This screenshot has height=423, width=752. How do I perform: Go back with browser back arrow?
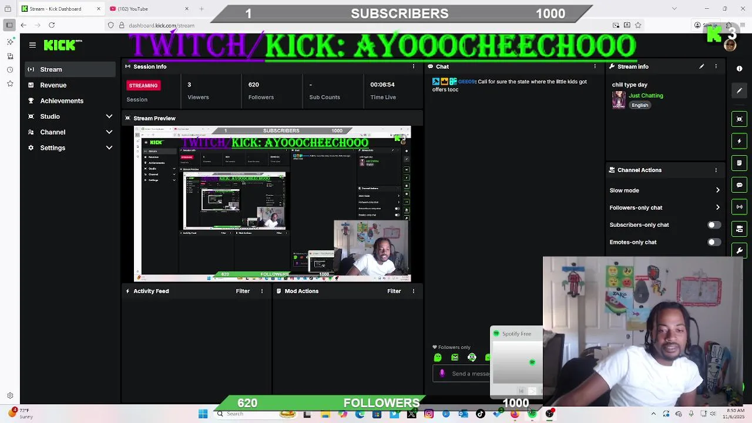pos(23,25)
